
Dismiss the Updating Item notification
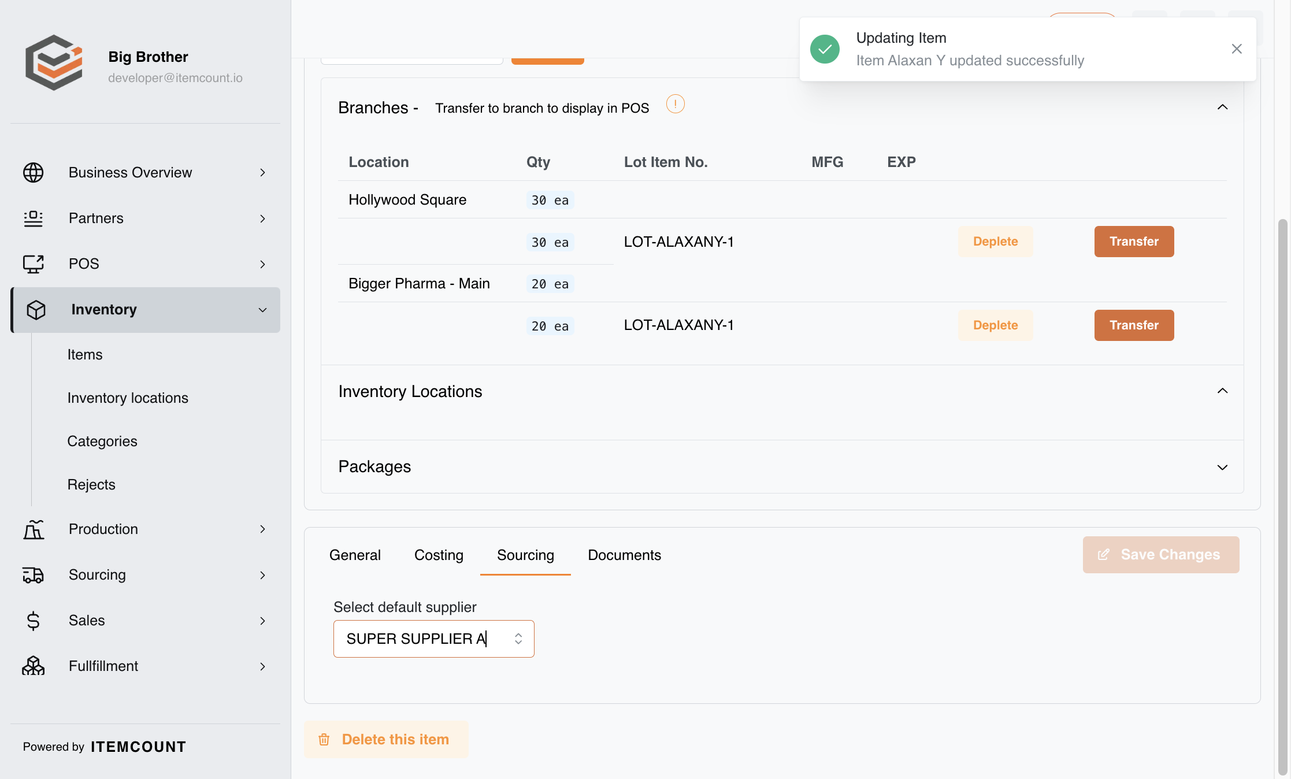point(1237,49)
